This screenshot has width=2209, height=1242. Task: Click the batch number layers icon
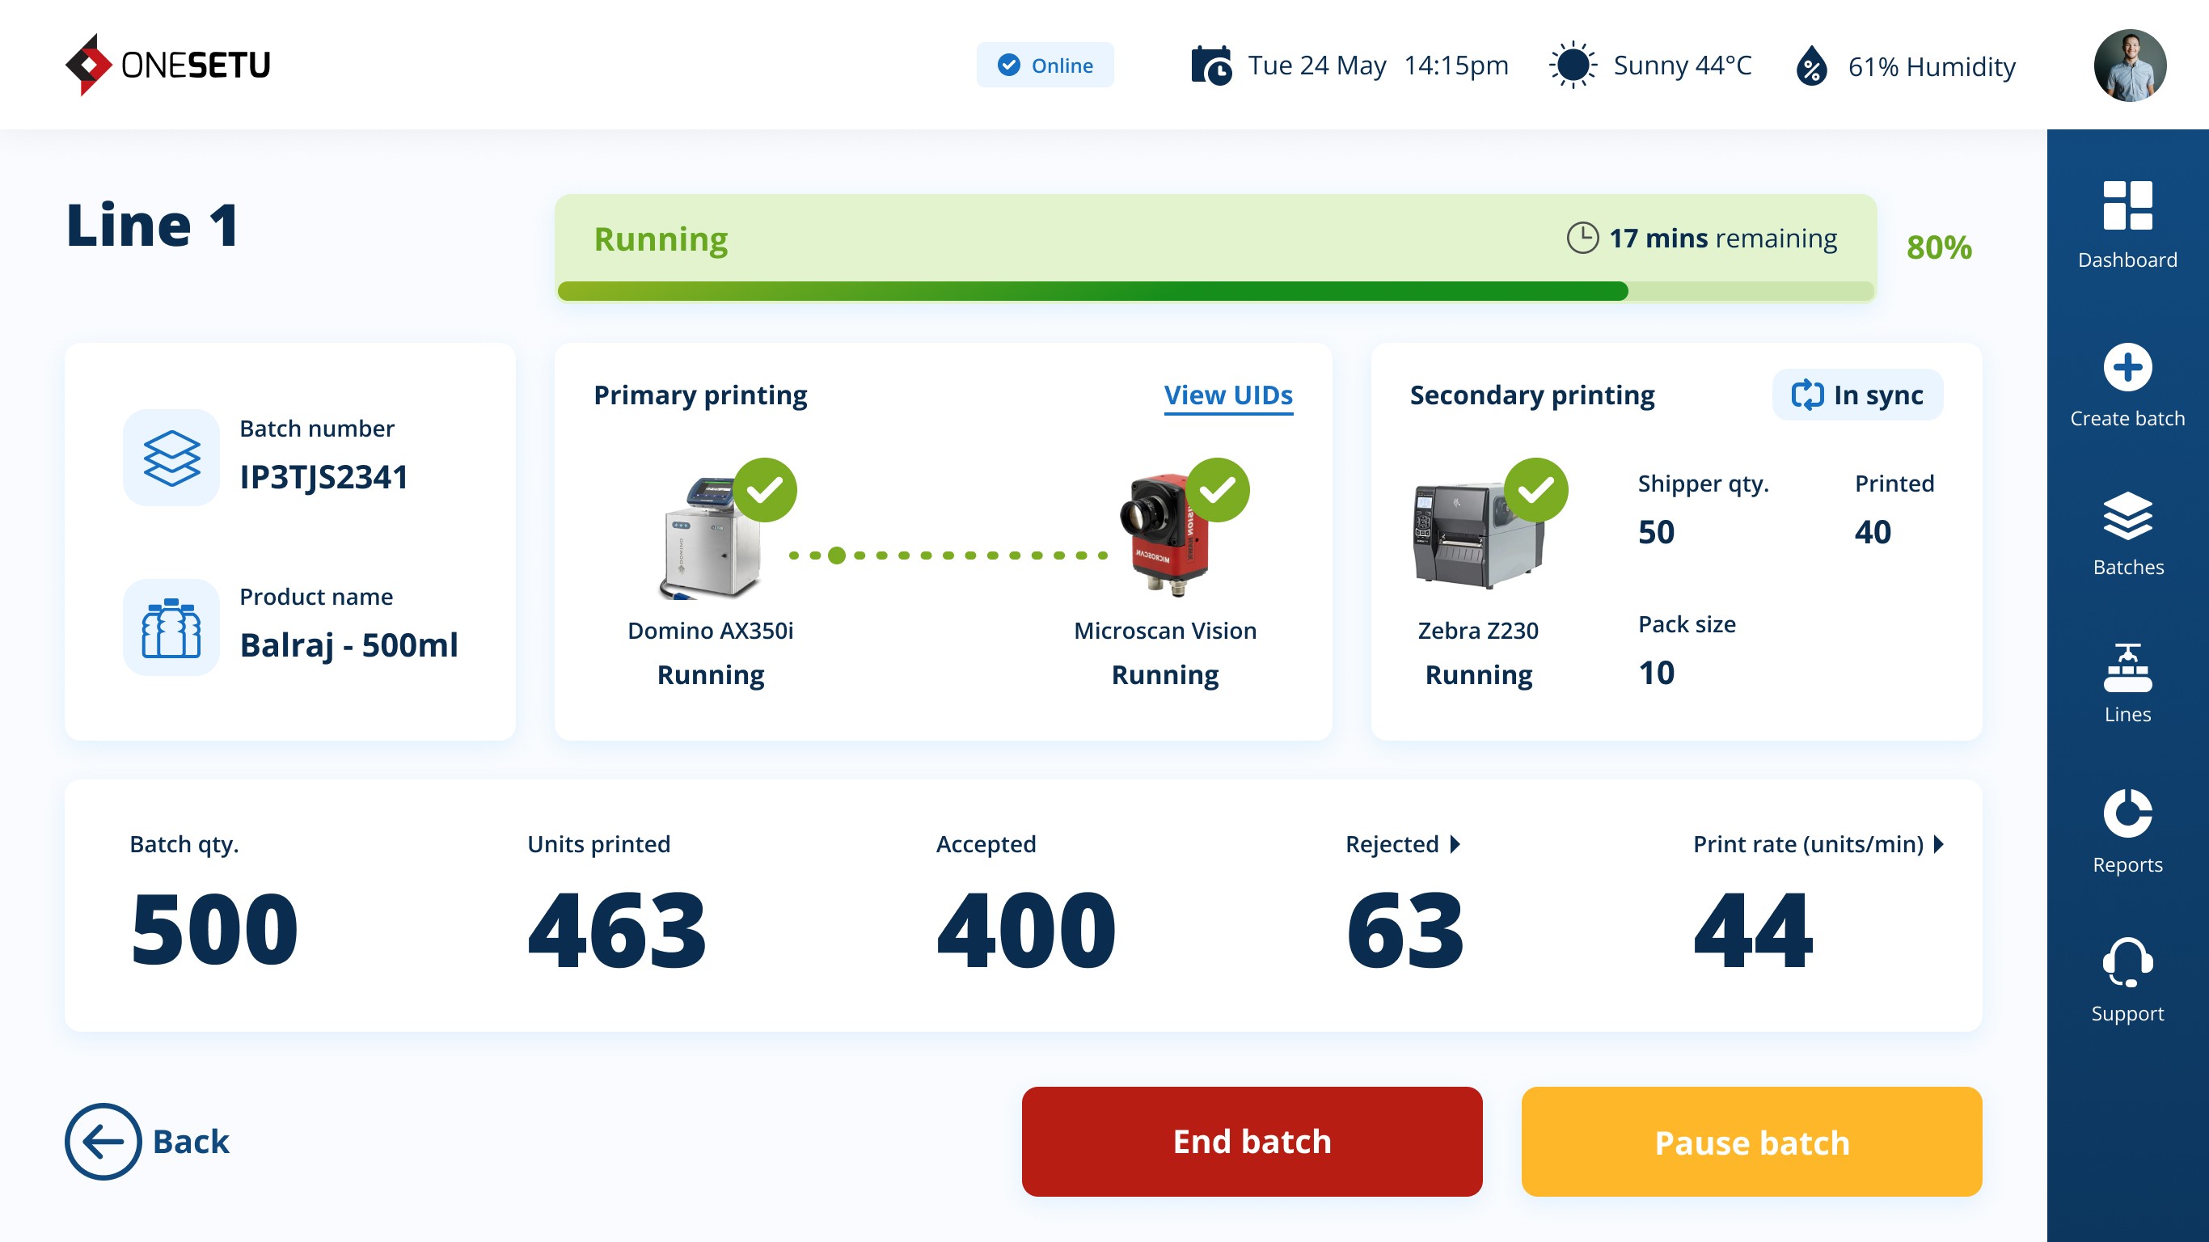point(171,457)
